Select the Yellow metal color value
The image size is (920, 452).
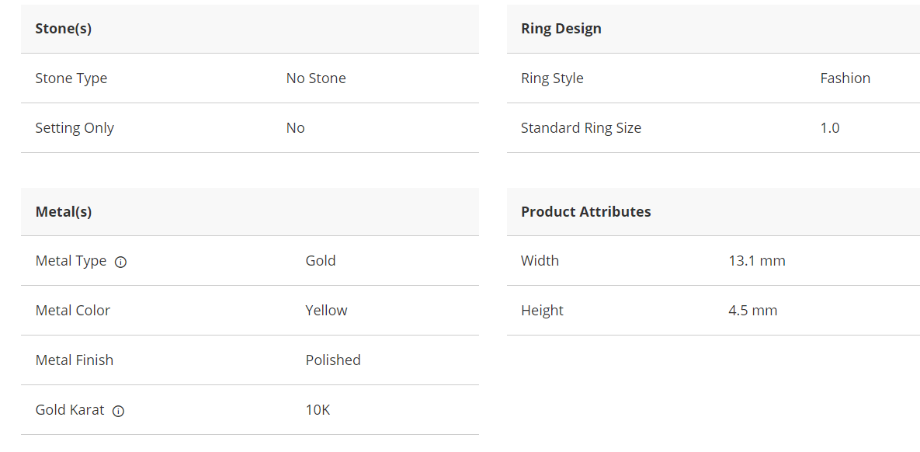326,311
